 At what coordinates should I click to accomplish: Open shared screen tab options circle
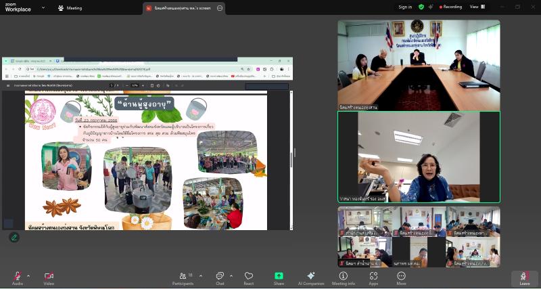pyautogui.click(x=220, y=8)
